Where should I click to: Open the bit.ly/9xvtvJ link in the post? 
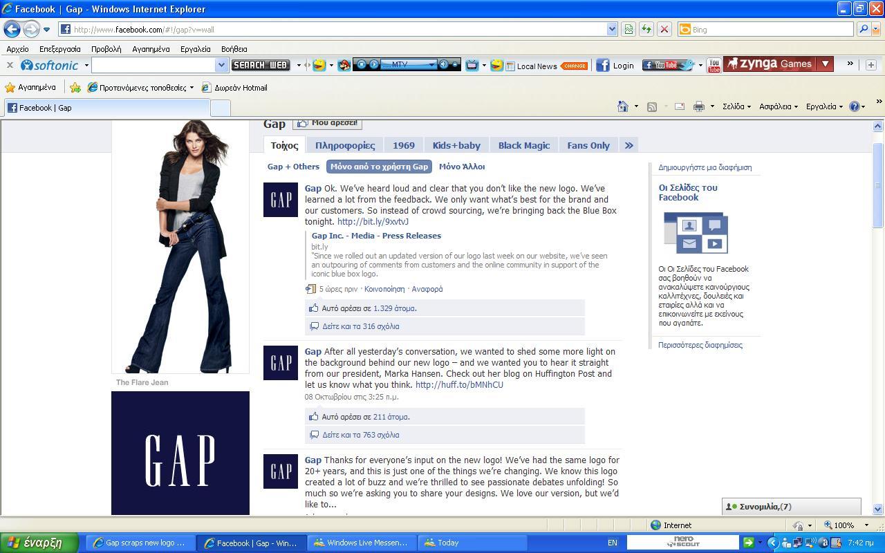[x=373, y=222]
